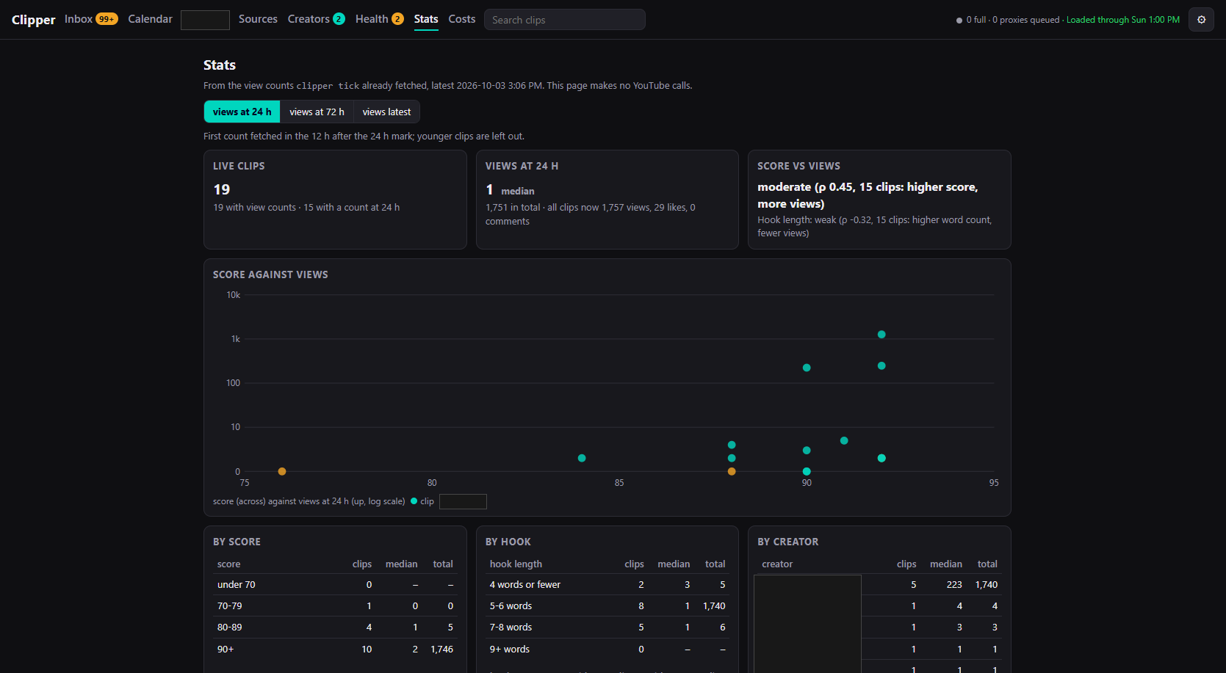Switch to views latest
The image size is (1226, 673).
386,112
